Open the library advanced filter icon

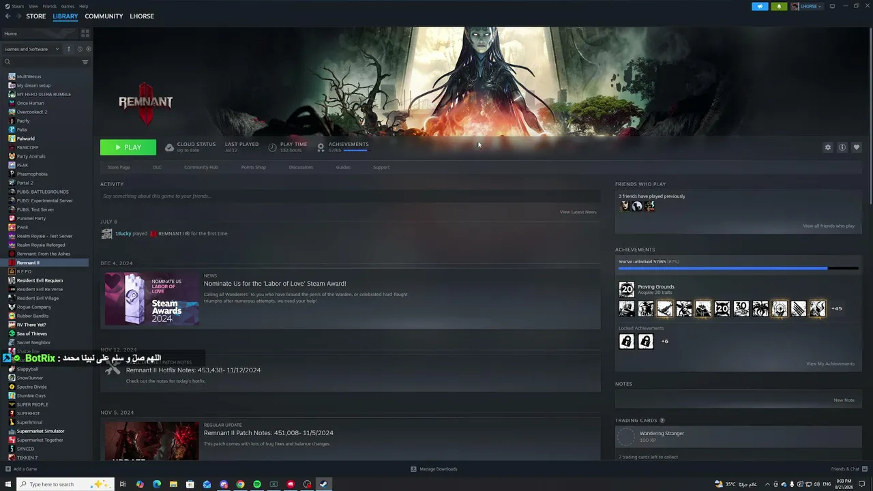[x=85, y=62]
